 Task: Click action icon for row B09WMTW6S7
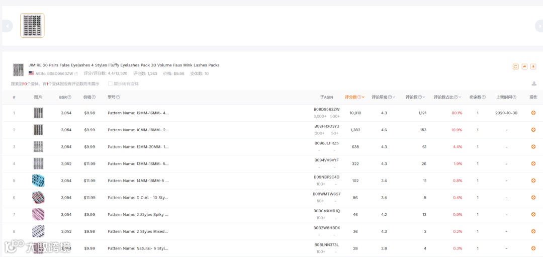pos(533,198)
